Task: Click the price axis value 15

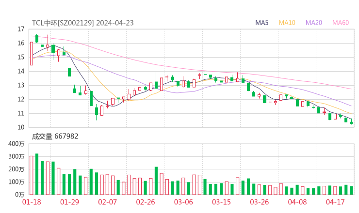Action: [21, 57]
